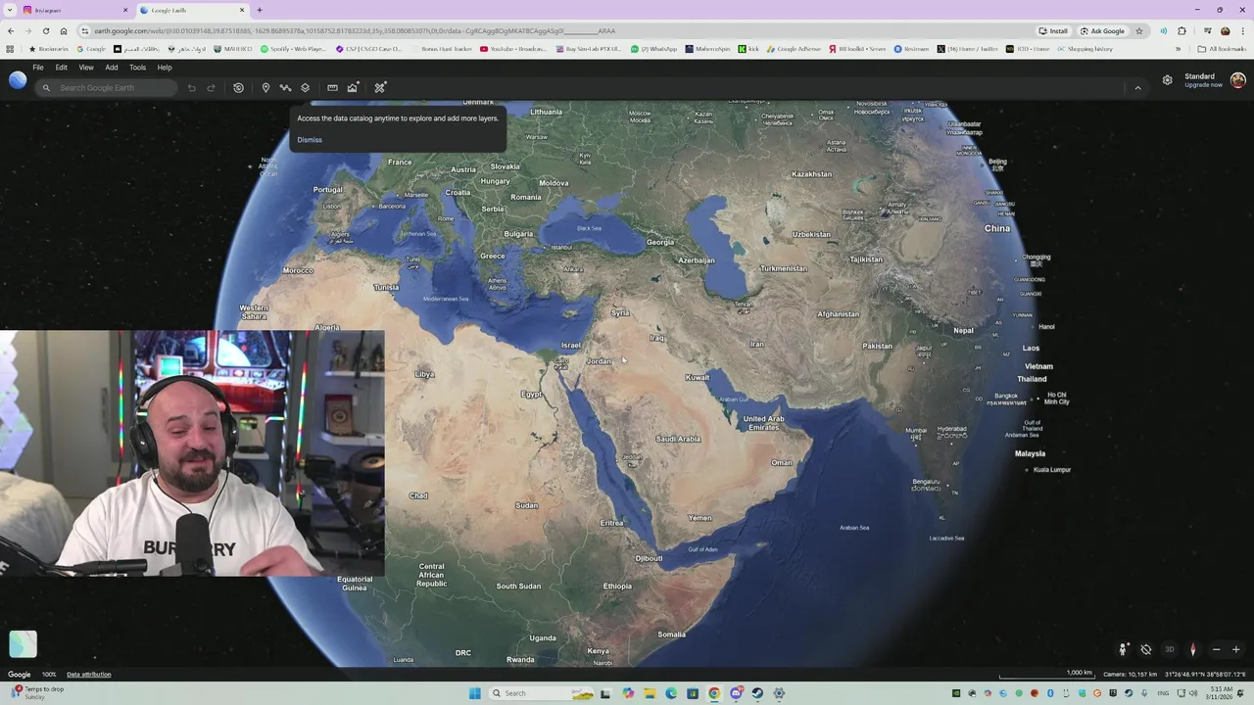Screen dimensions: 1254x705
Task: Click the Windows taskbar Search box
Action: [x=542, y=693]
